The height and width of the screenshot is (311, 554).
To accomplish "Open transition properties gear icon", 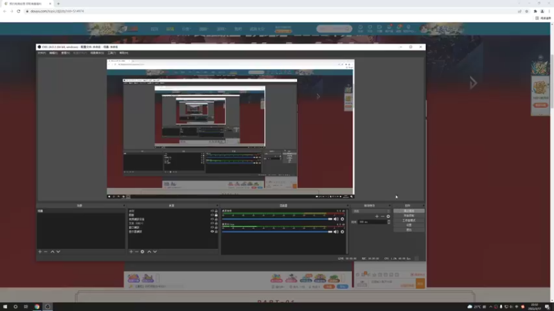I will point(388,216).
